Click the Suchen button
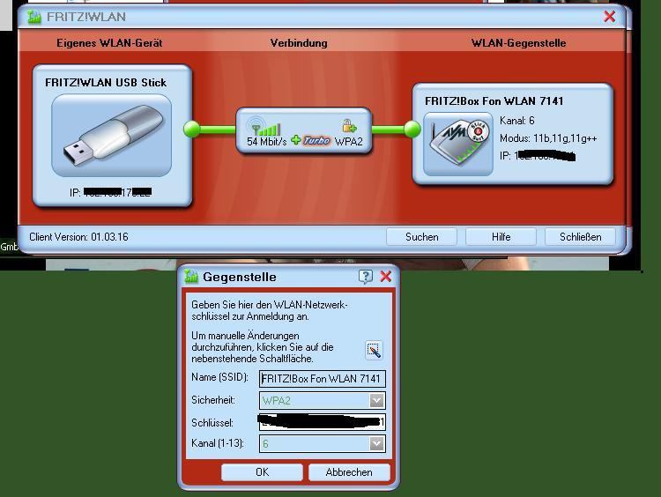This screenshot has width=661, height=497. pyautogui.click(x=421, y=237)
